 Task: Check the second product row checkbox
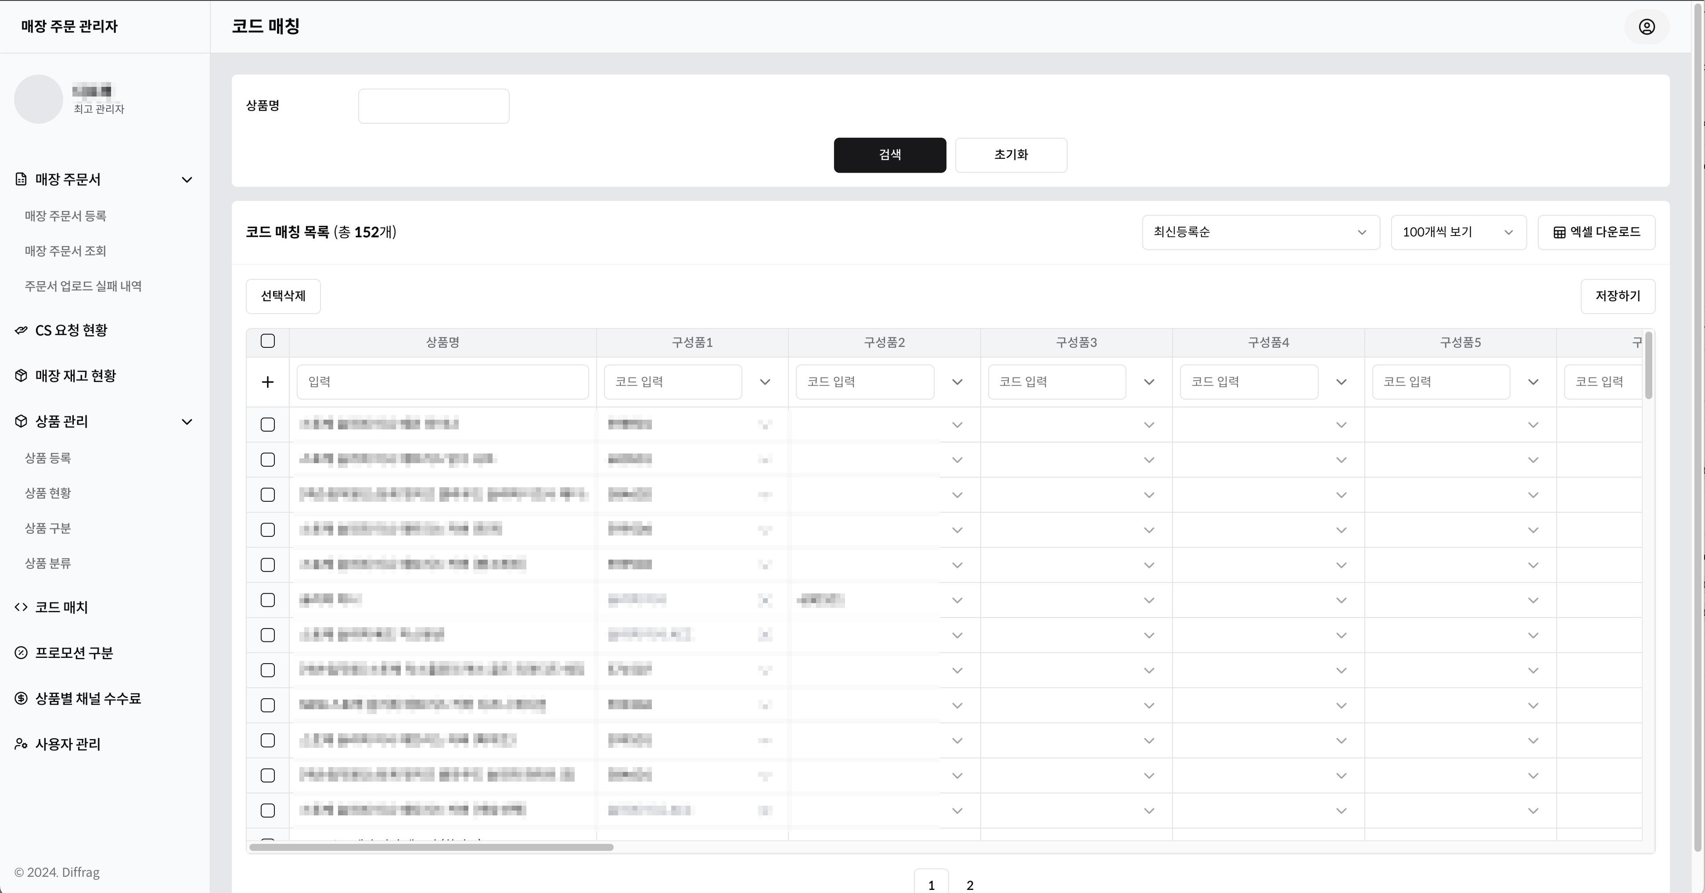click(x=267, y=460)
